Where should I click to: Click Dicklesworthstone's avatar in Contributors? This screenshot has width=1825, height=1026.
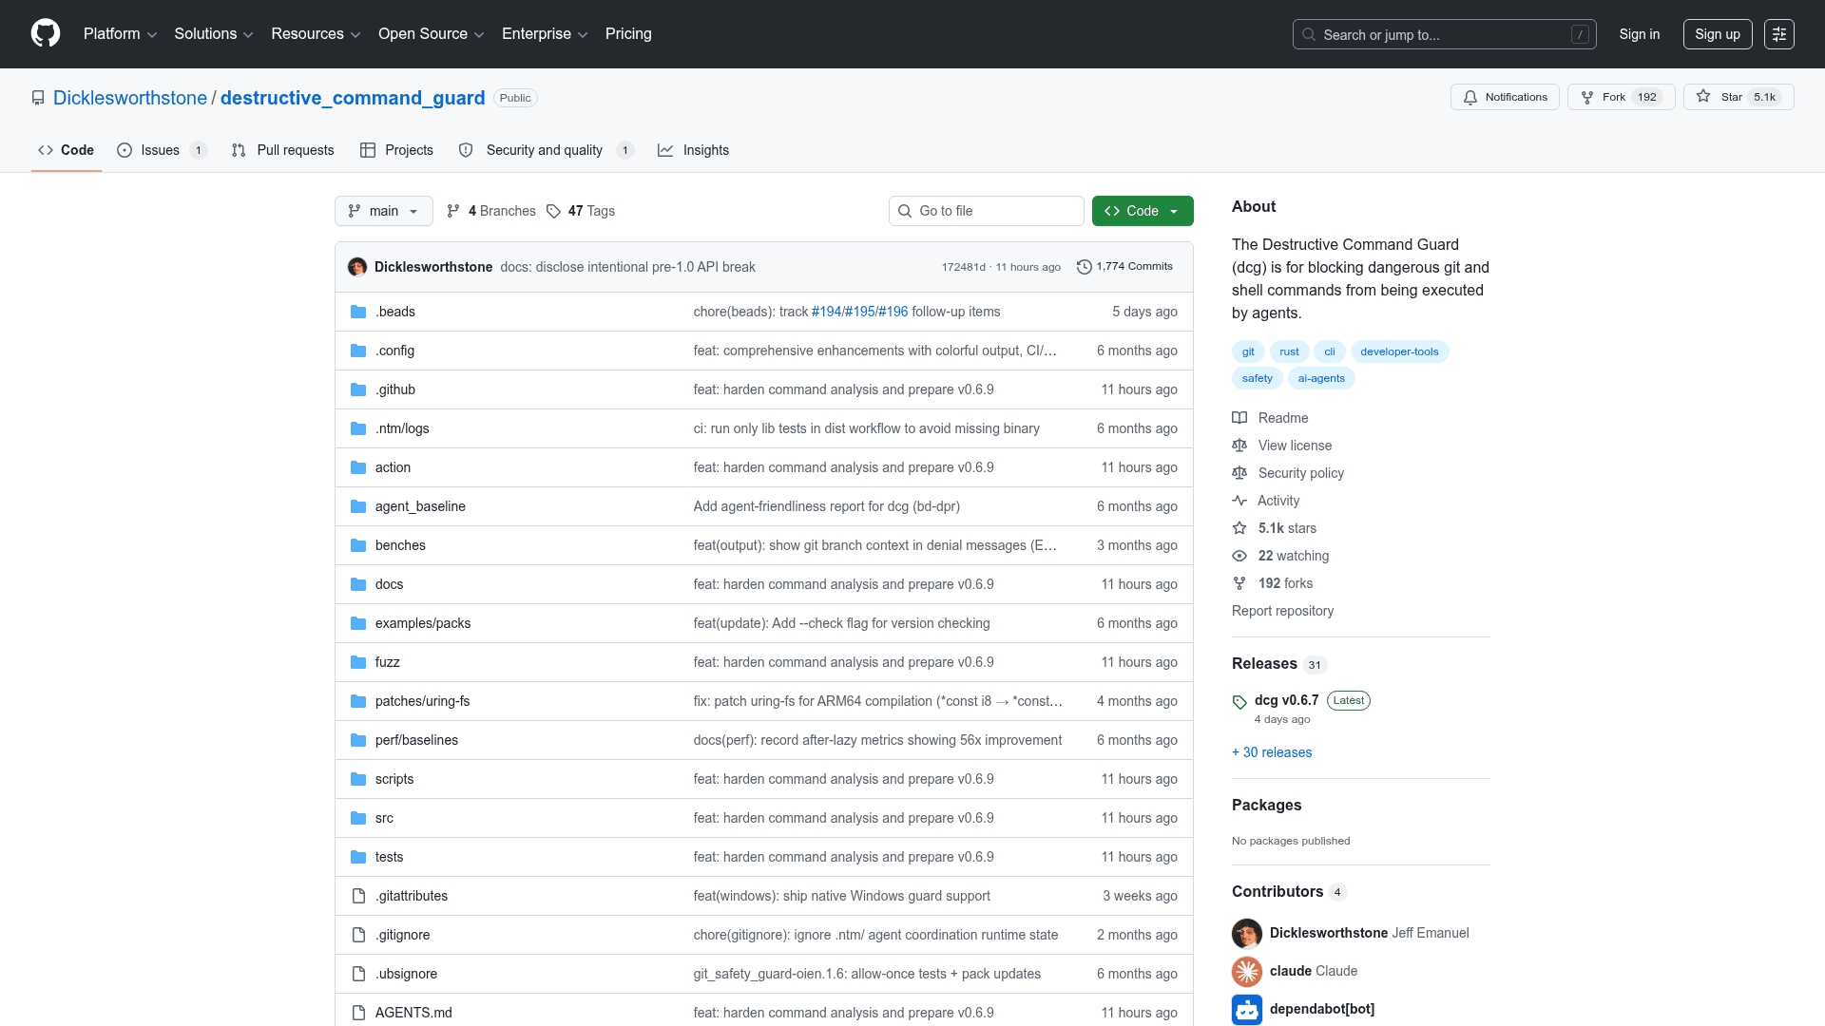(1247, 933)
